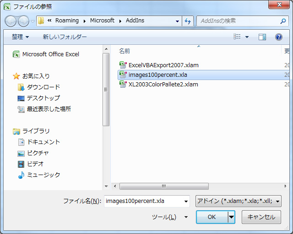Viewport: 293px width, 234px height.
Task: Click 新しいフォルダー to create a folder
Action: pos(65,37)
